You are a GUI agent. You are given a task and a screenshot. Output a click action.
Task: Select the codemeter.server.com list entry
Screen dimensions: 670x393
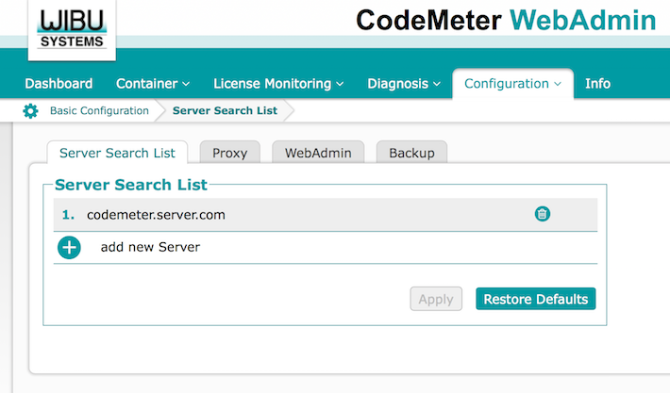[156, 215]
